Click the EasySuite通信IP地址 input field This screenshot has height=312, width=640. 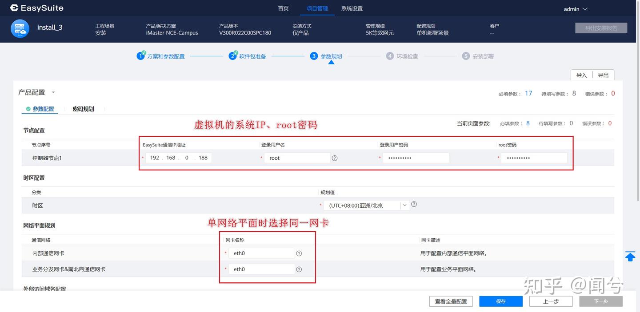(x=178, y=158)
